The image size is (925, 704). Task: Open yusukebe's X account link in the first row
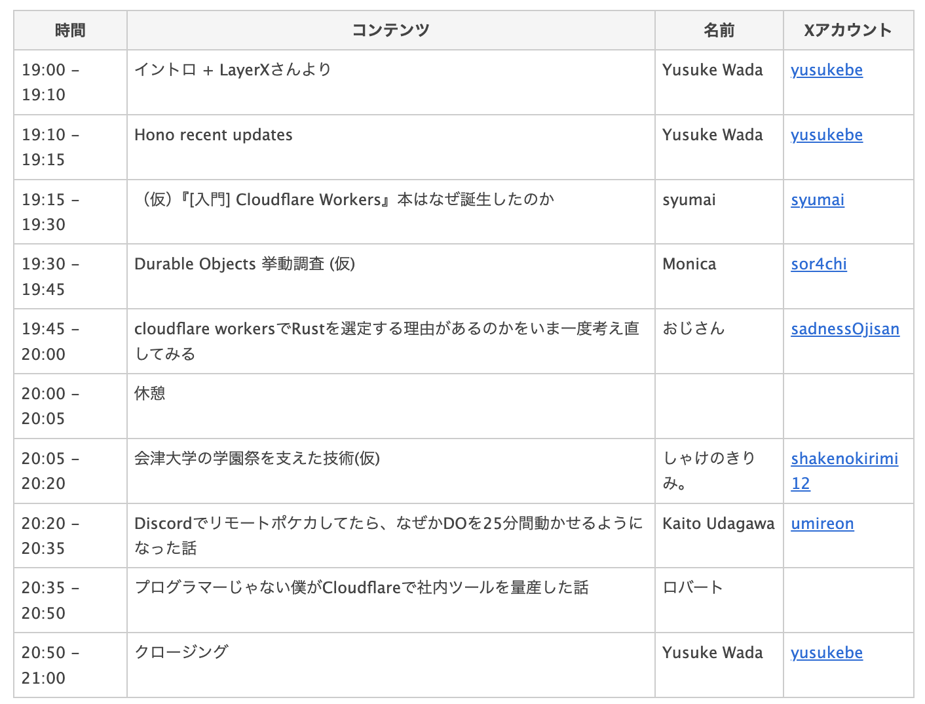point(826,69)
